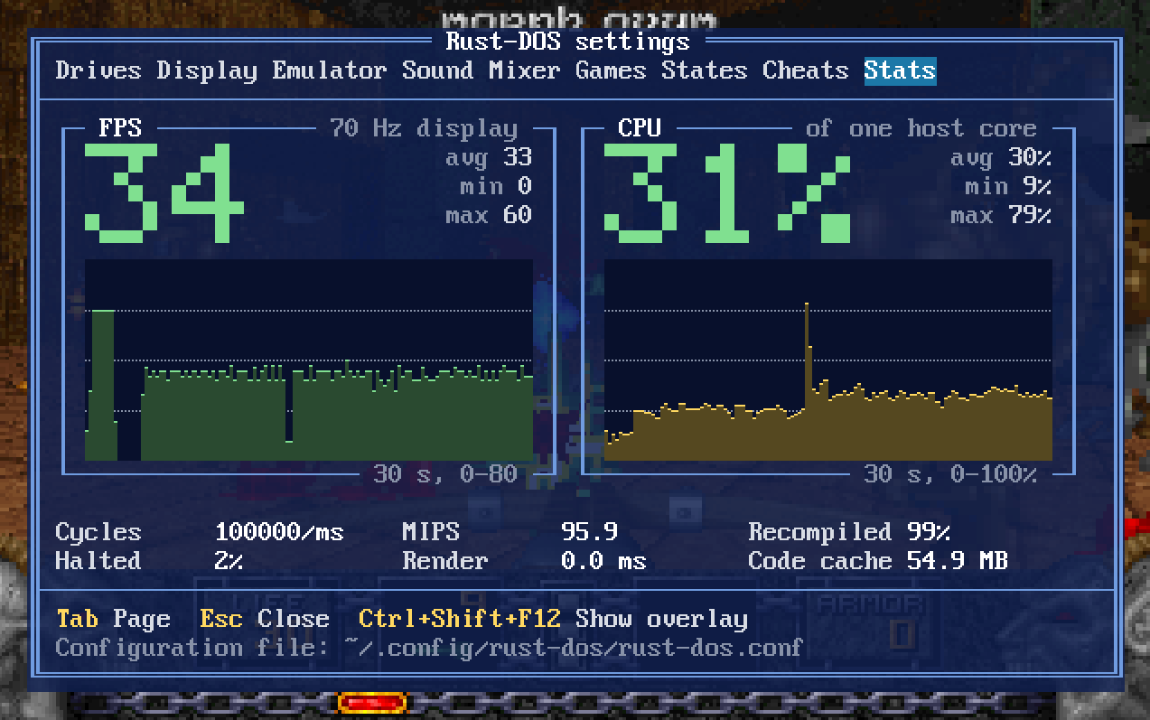Click the FPS panel title
1150x720 pixels.
click(x=120, y=128)
